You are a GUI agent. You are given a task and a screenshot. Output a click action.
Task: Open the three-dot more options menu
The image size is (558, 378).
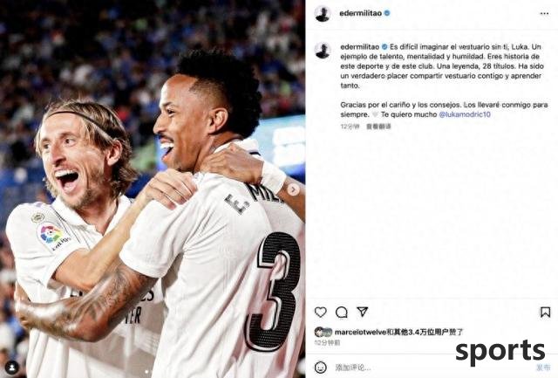[544, 14]
